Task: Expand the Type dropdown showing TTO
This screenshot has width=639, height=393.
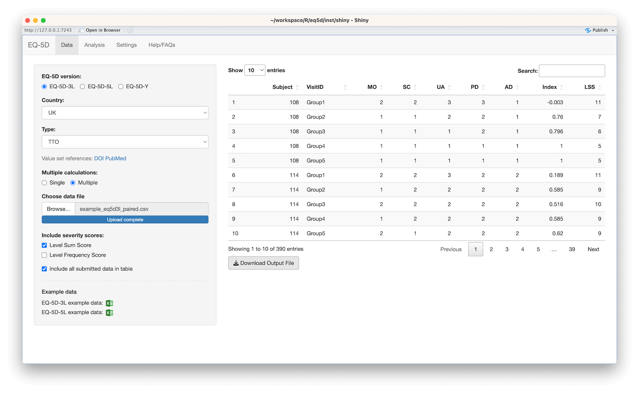Action: (125, 142)
